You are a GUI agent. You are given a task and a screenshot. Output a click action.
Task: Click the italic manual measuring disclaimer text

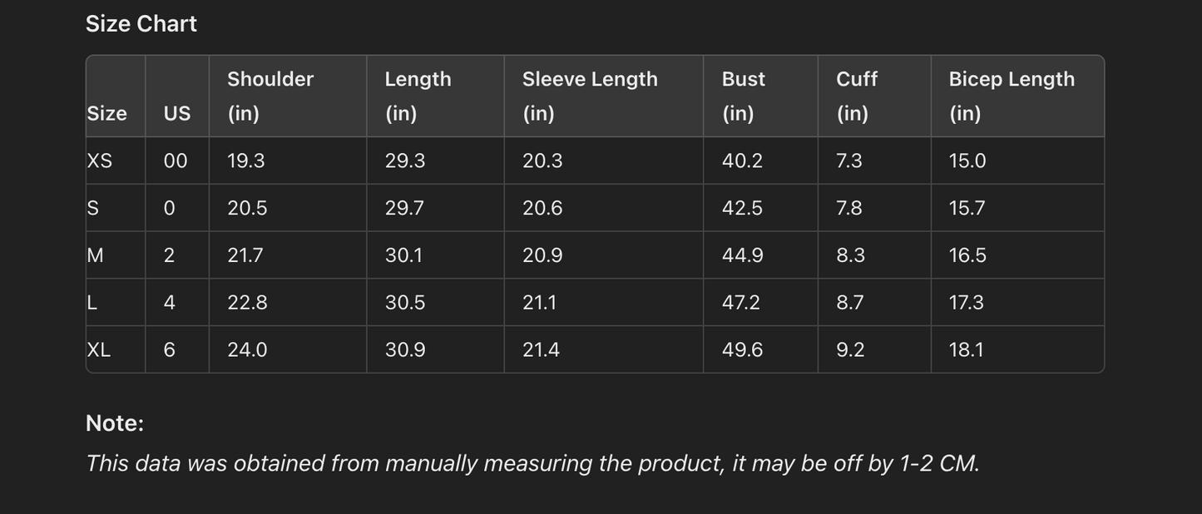click(532, 463)
